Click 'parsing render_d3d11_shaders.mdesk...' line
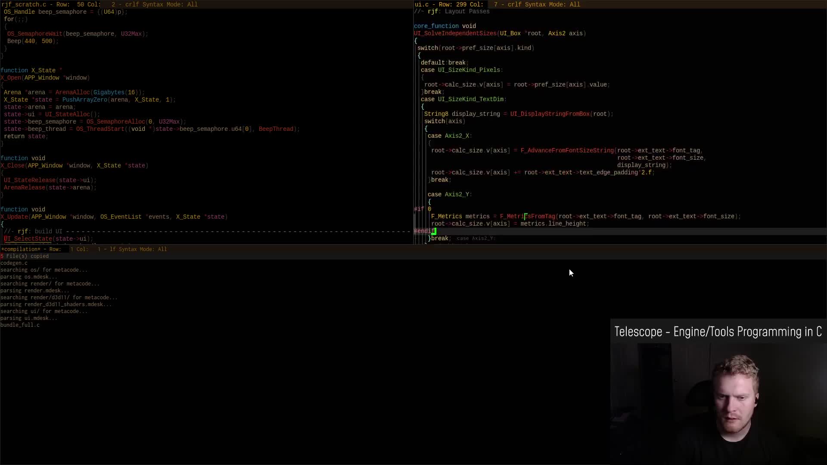The height and width of the screenshot is (465, 827). pyautogui.click(x=56, y=304)
